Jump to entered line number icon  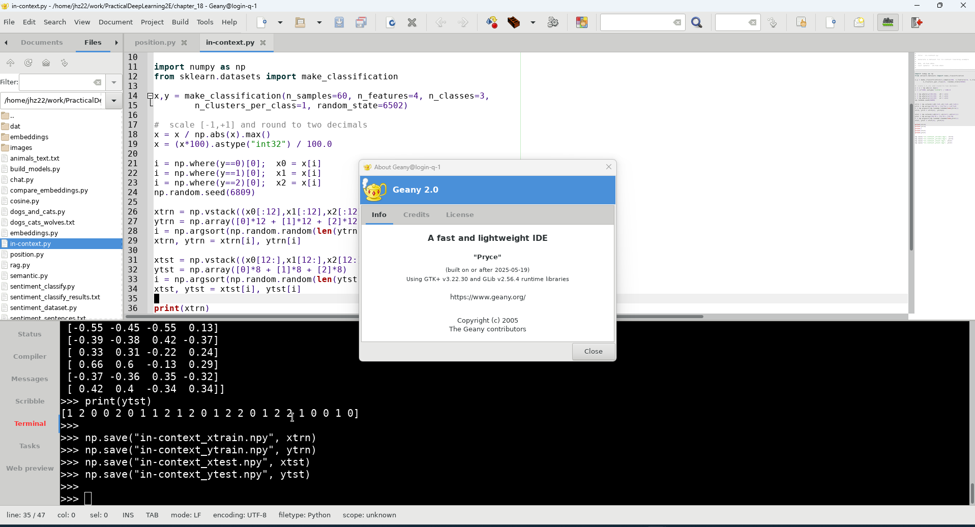coord(773,22)
